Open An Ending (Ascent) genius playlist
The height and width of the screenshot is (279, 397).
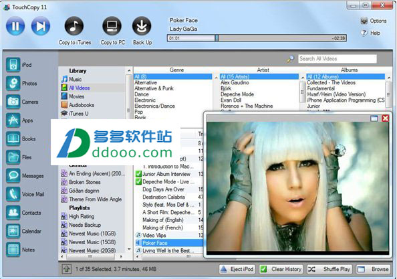pos(97,173)
